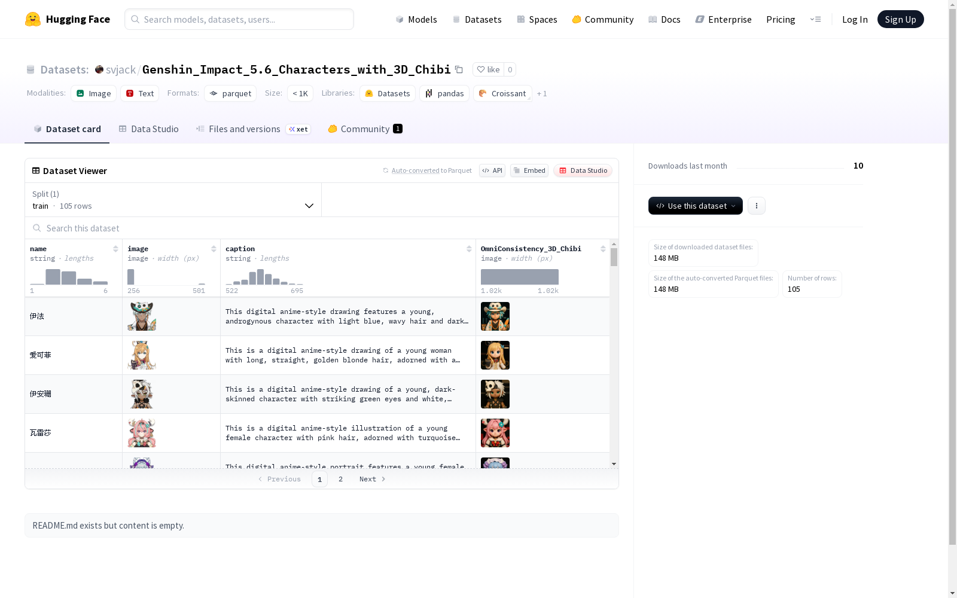Open the Community tab with 1 discussion
This screenshot has width=957, height=598.
[x=365, y=129]
